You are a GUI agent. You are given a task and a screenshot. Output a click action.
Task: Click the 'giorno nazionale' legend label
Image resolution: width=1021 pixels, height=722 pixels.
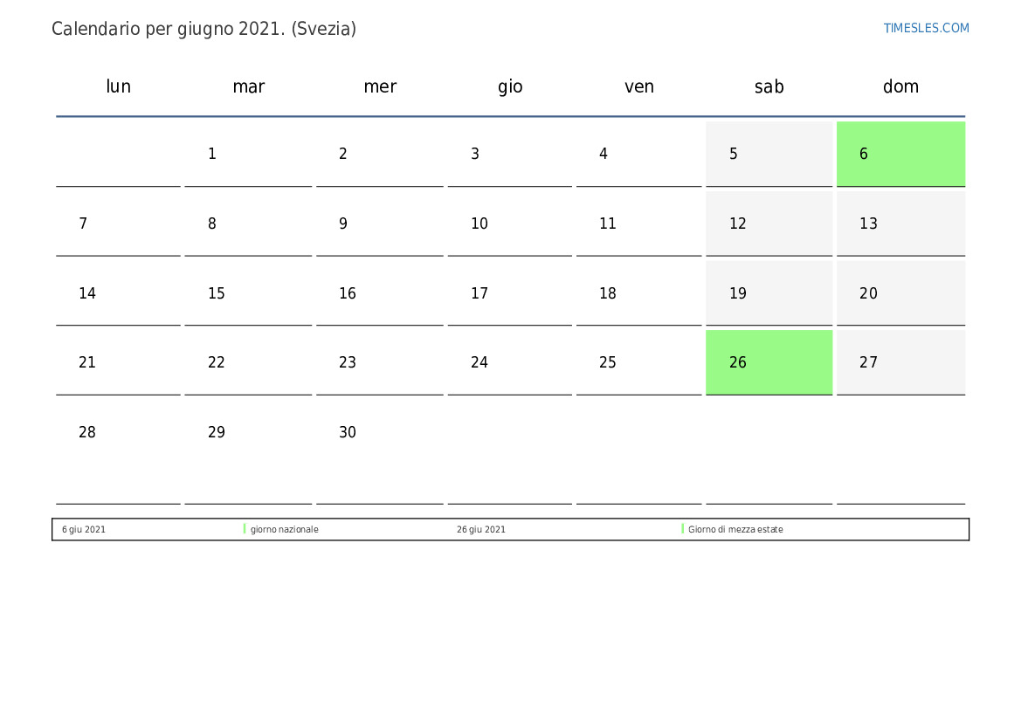click(284, 529)
